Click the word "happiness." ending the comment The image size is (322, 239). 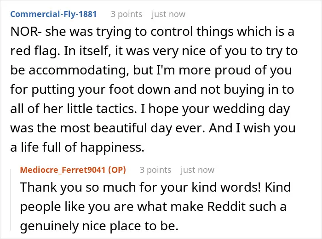click(112, 148)
